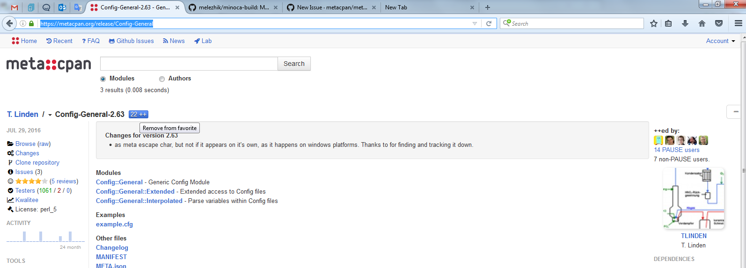Screen dimensions: 746x268
Task: Open Changes link in sidebar
Action: click(x=27, y=153)
